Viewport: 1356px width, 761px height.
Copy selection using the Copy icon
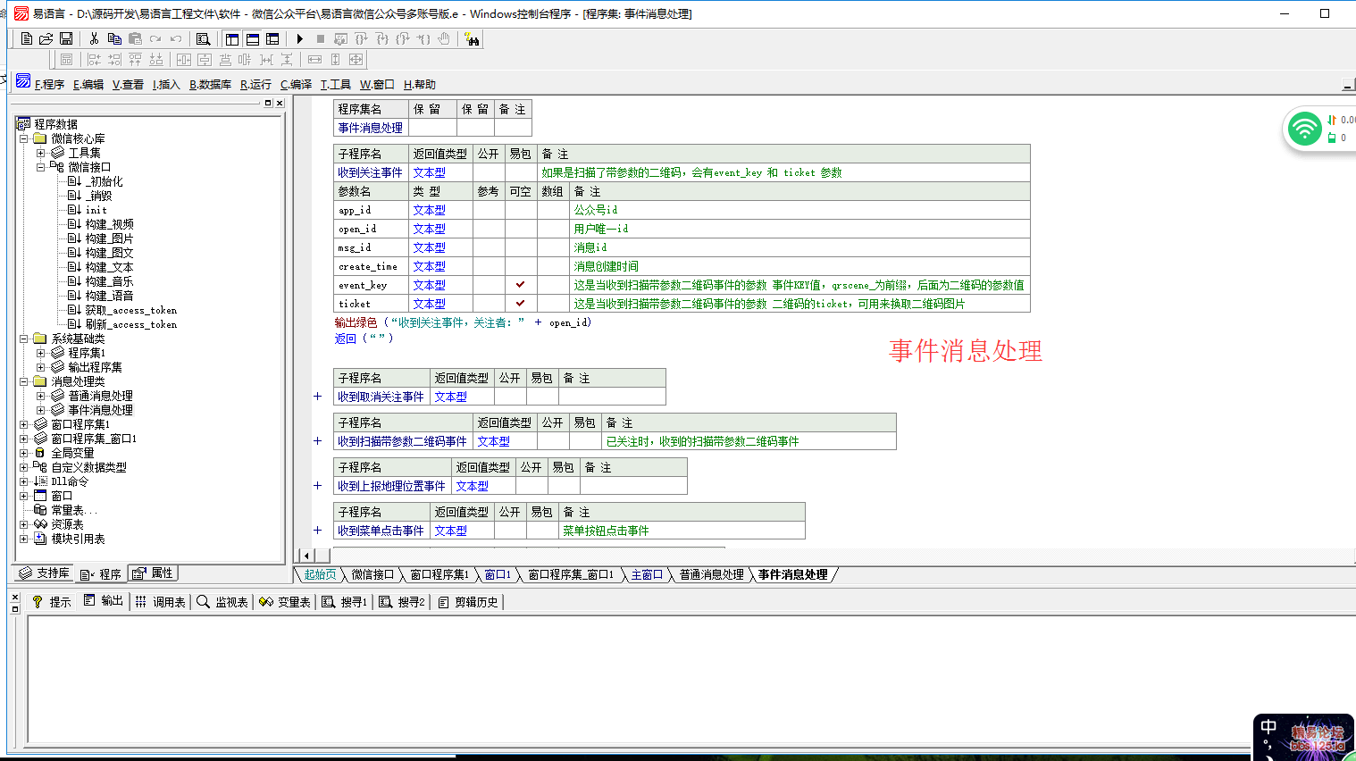pos(114,38)
